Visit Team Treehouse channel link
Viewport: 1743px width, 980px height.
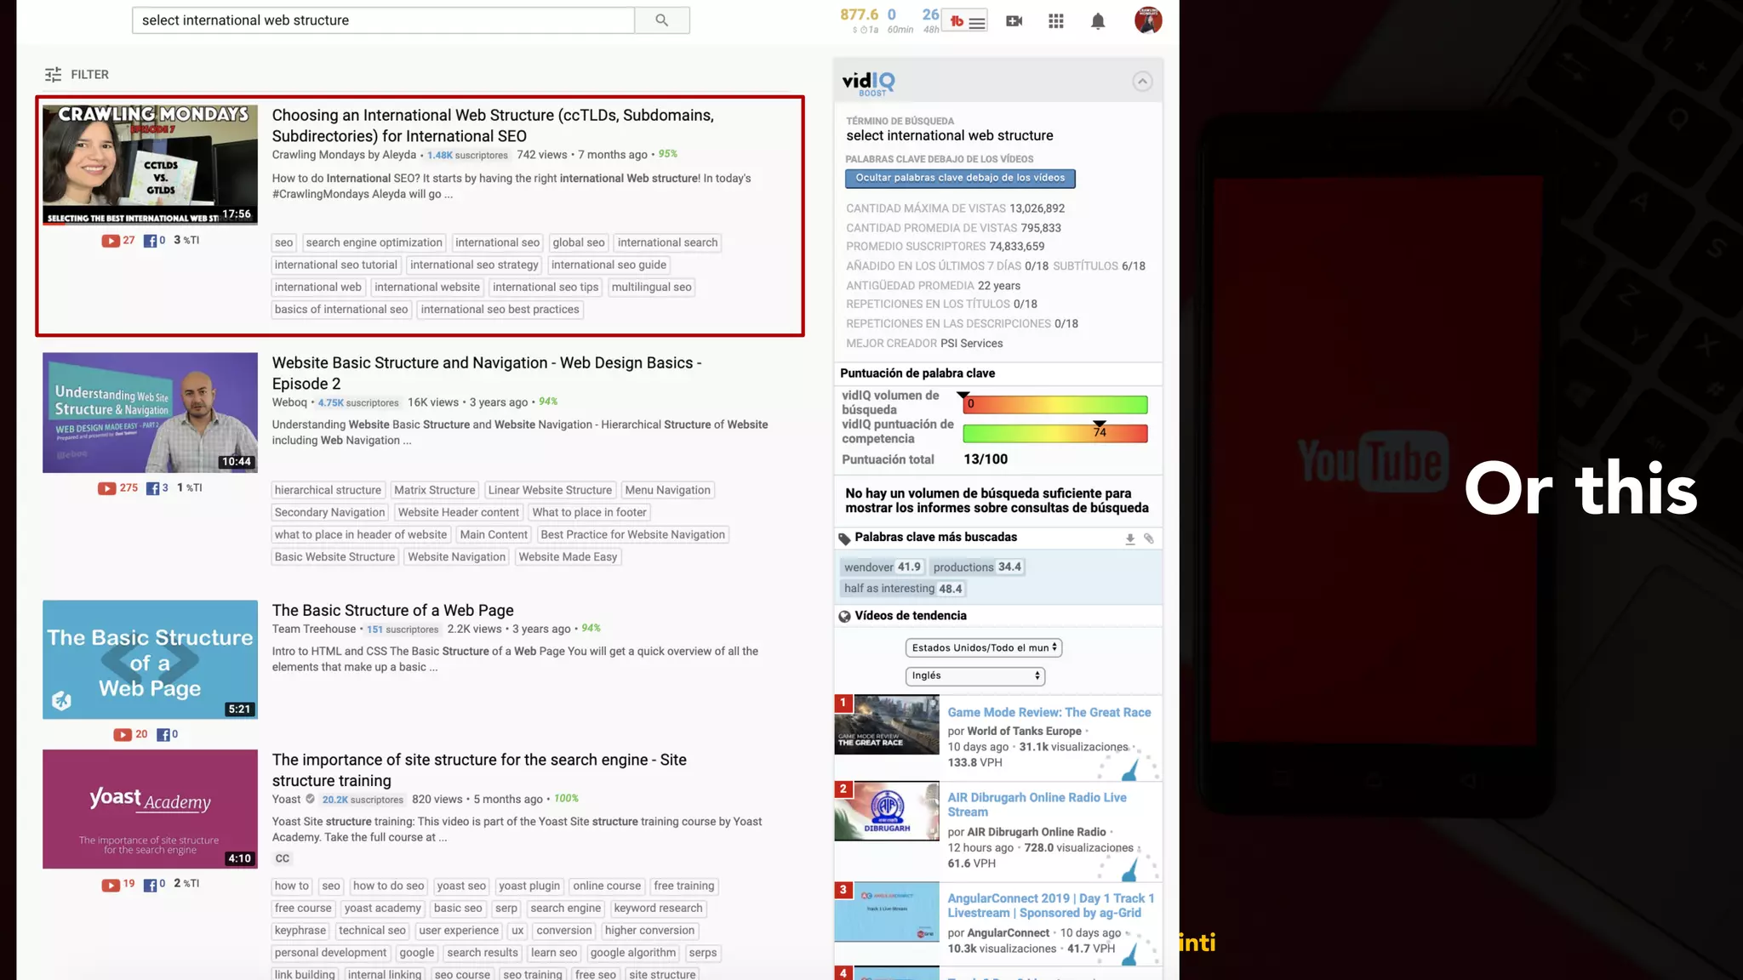coord(314,630)
